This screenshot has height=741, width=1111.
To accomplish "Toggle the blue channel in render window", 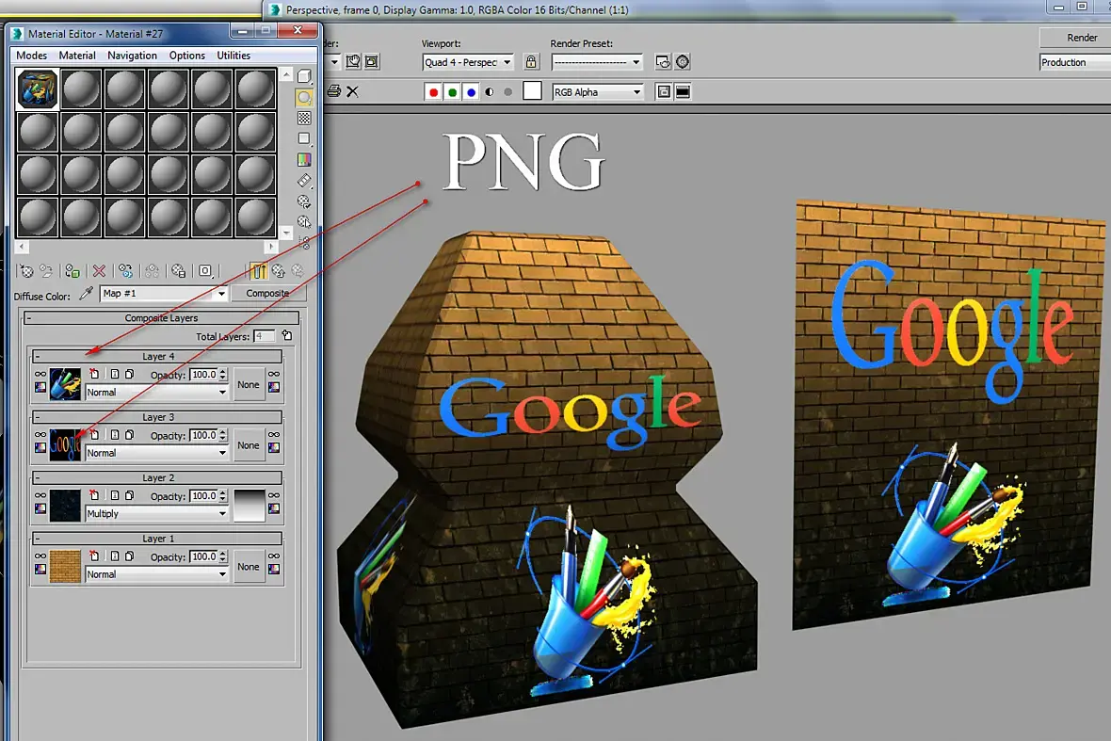I will click(471, 92).
